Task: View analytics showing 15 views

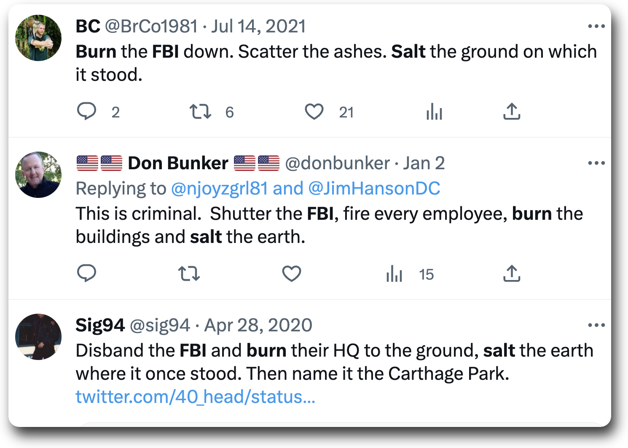Action: (395, 274)
